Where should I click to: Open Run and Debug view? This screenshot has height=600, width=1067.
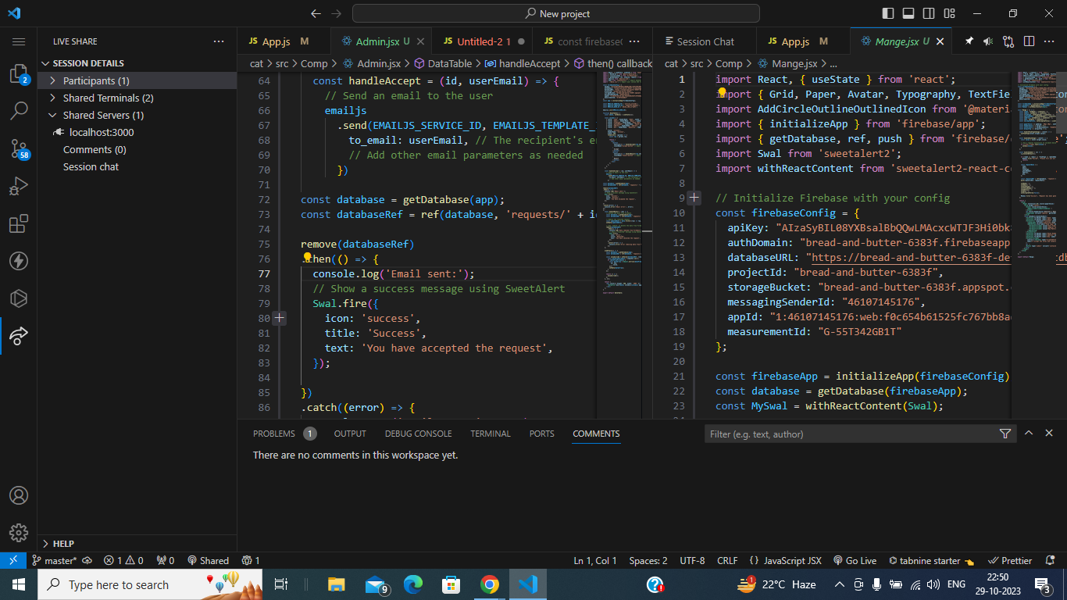tap(19, 186)
